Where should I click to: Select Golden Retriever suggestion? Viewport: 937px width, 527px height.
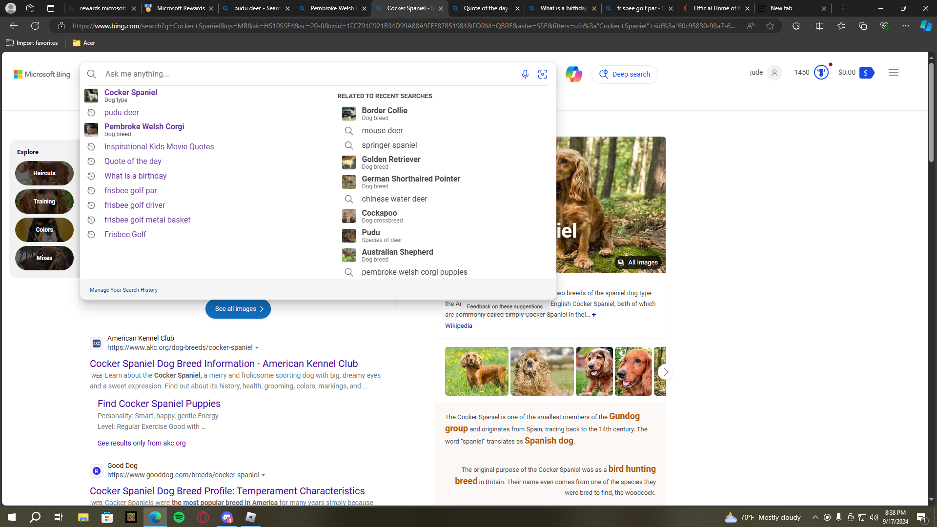(391, 162)
